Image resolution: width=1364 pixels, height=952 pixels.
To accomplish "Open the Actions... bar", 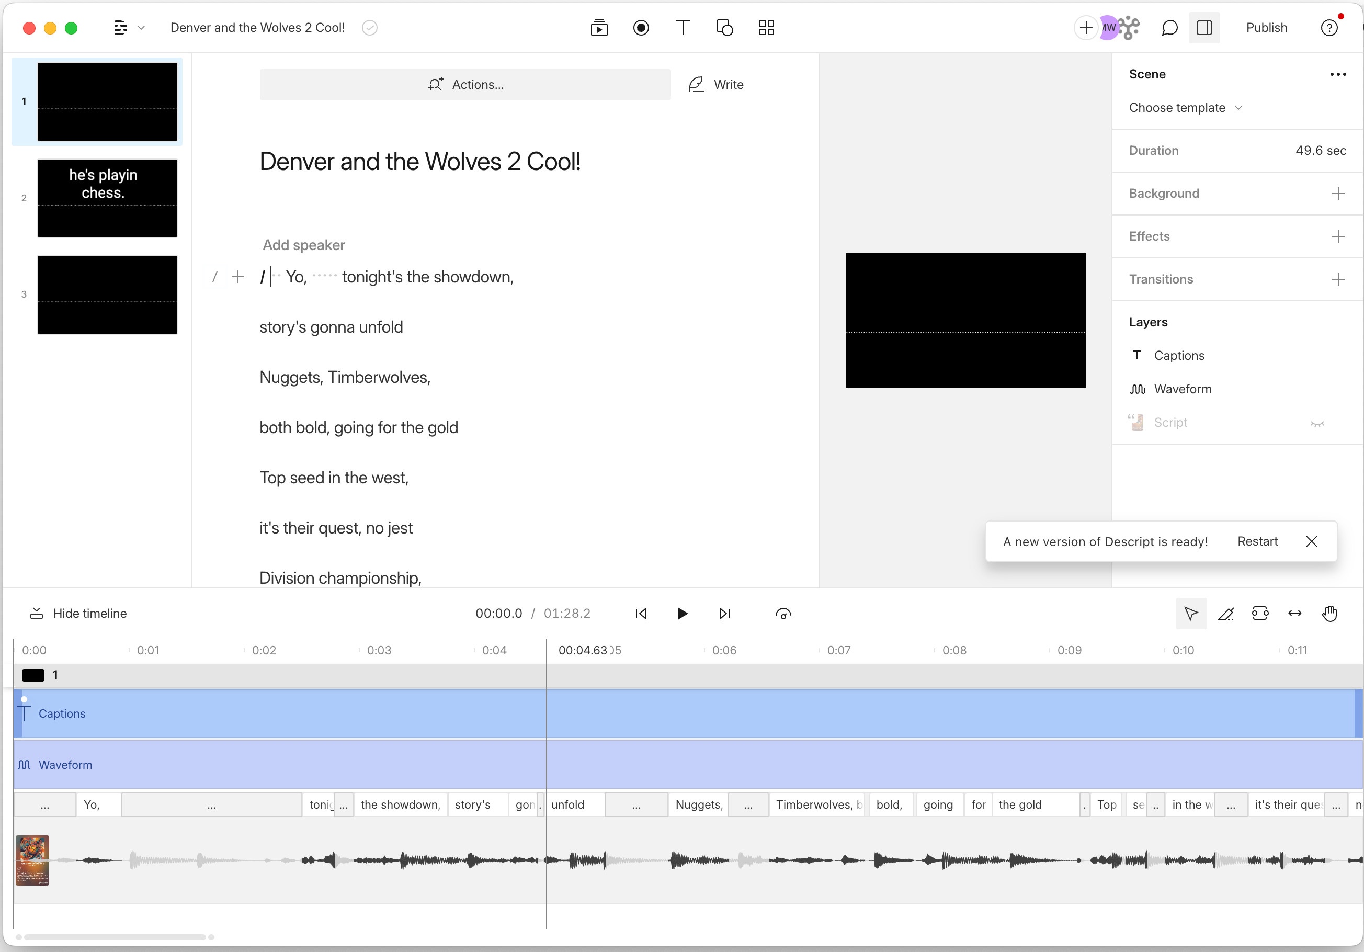I will click(465, 84).
